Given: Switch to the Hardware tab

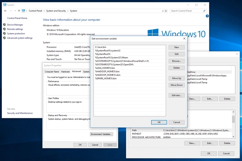Looking at the screenshot, I should (x=65, y=72).
